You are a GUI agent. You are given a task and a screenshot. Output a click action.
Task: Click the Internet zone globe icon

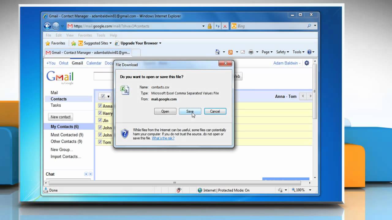200,190
